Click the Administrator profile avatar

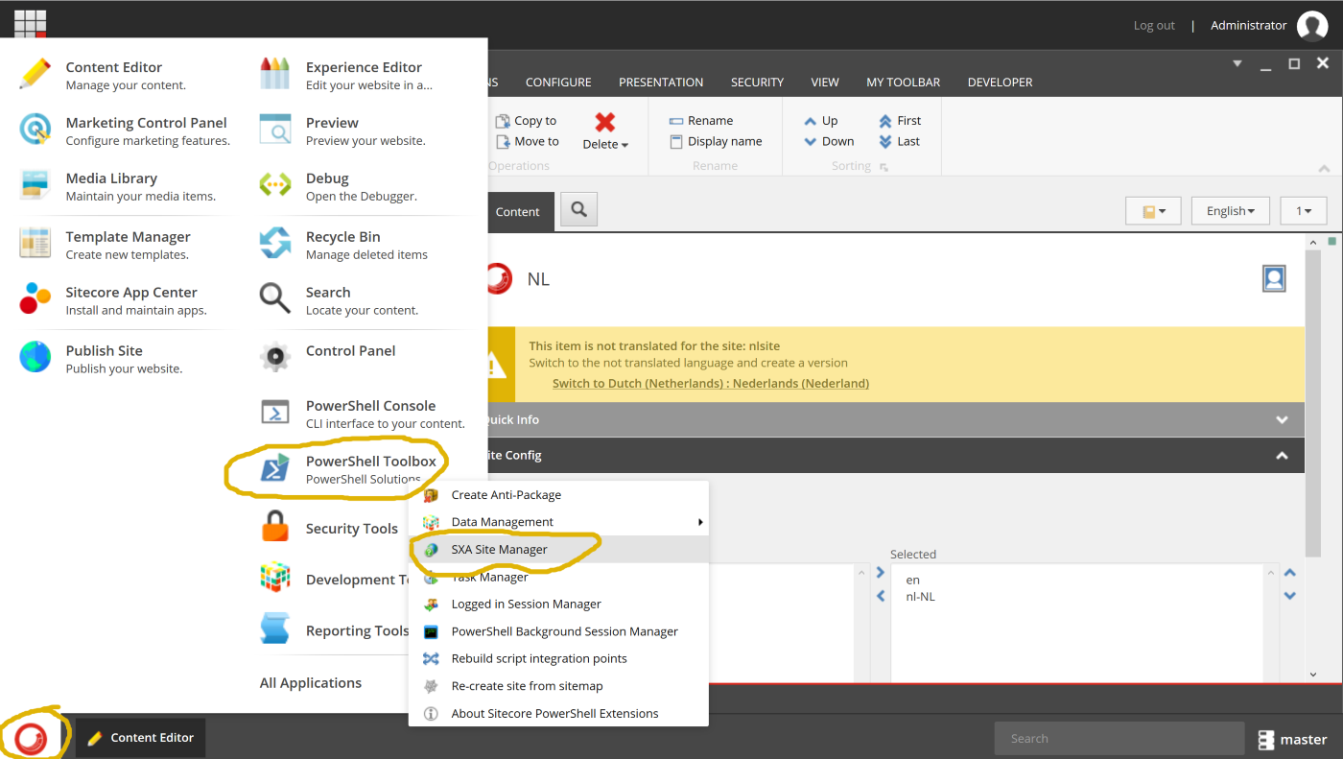tap(1312, 26)
